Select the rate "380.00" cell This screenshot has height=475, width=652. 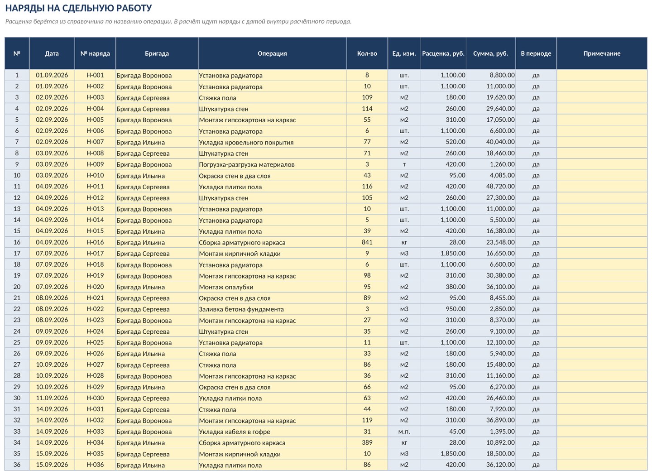[x=443, y=287]
